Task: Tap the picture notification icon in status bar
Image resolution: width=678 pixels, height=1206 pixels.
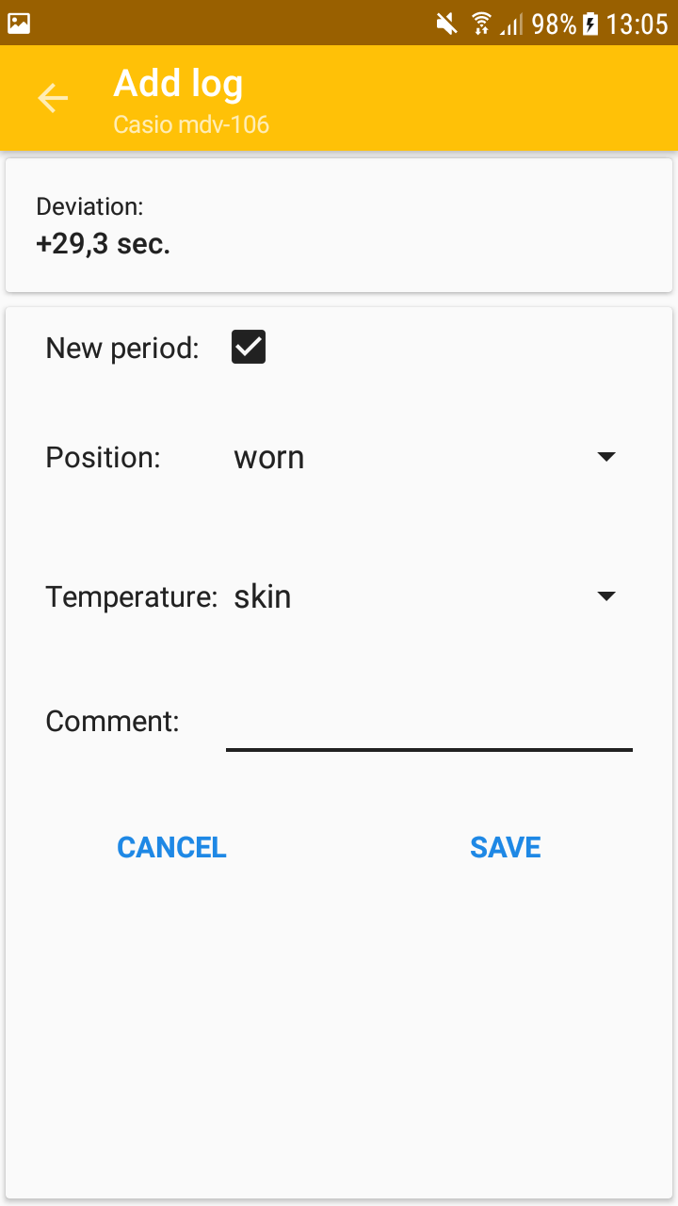Action: tap(19, 24)
